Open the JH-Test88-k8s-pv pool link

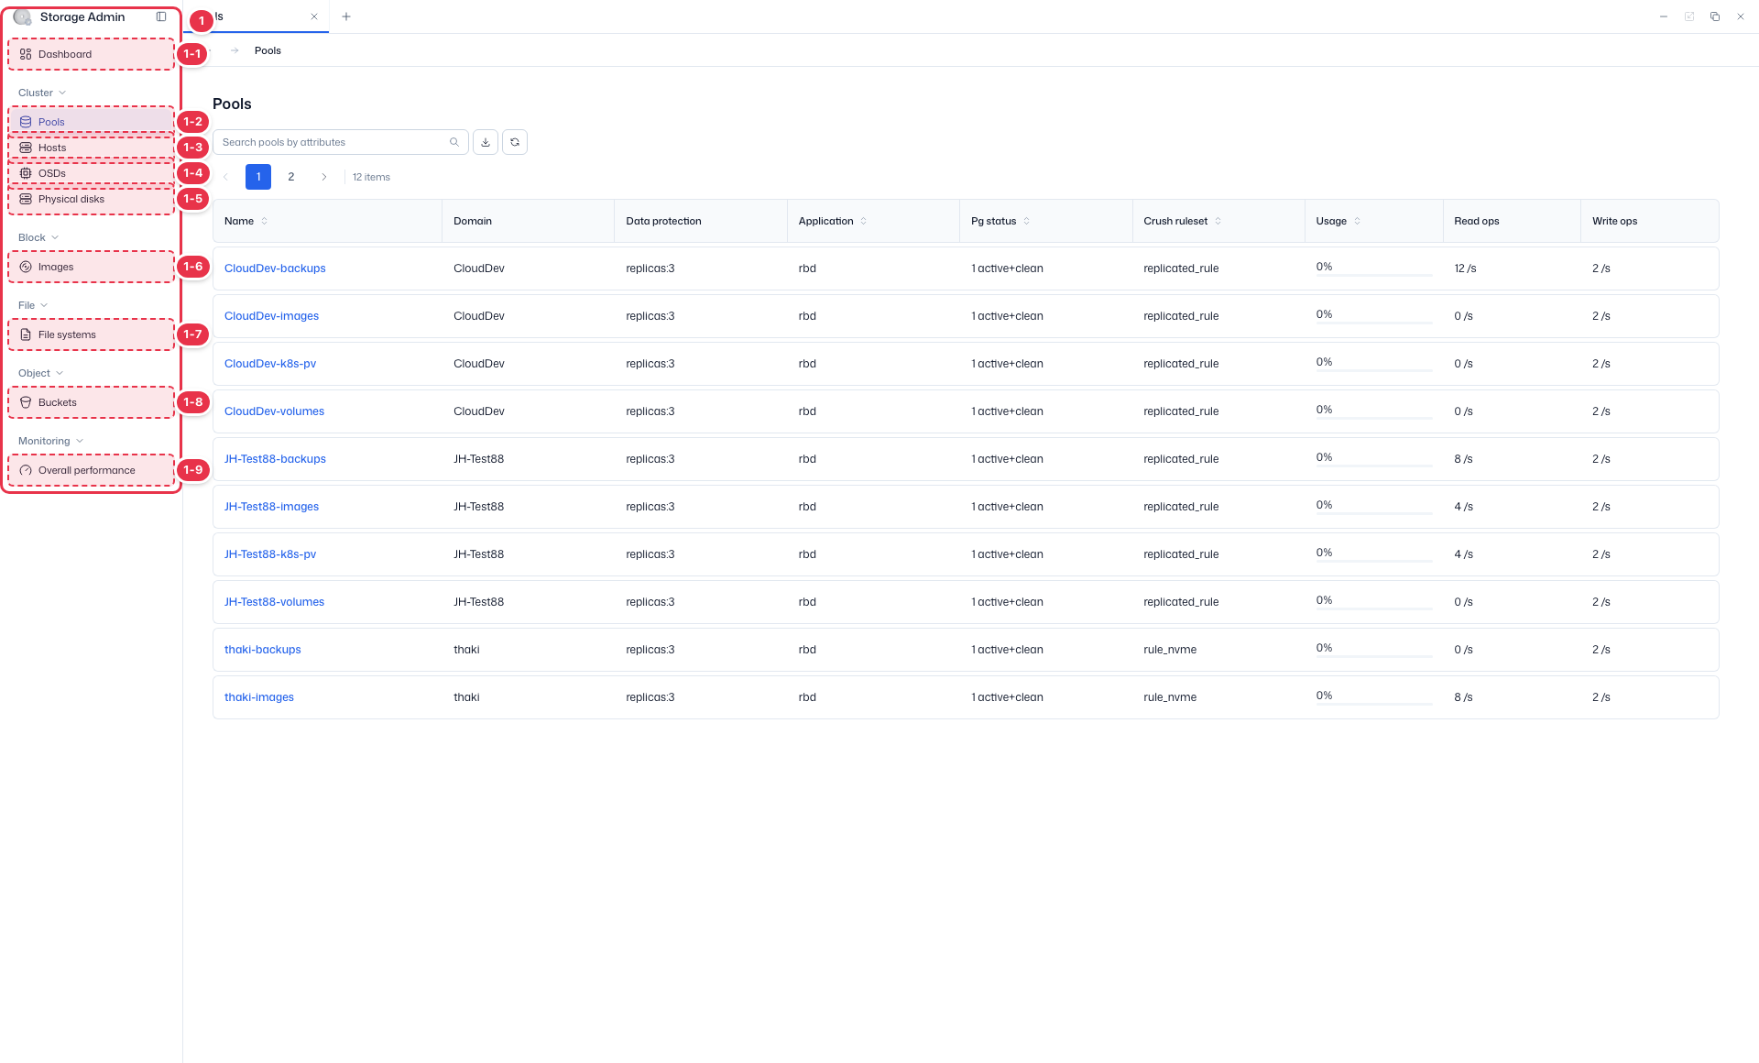[x=270, y=554]
